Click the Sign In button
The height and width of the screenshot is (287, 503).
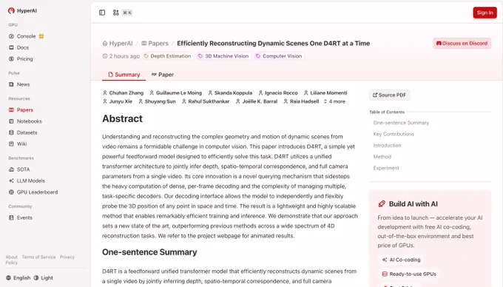485,13
